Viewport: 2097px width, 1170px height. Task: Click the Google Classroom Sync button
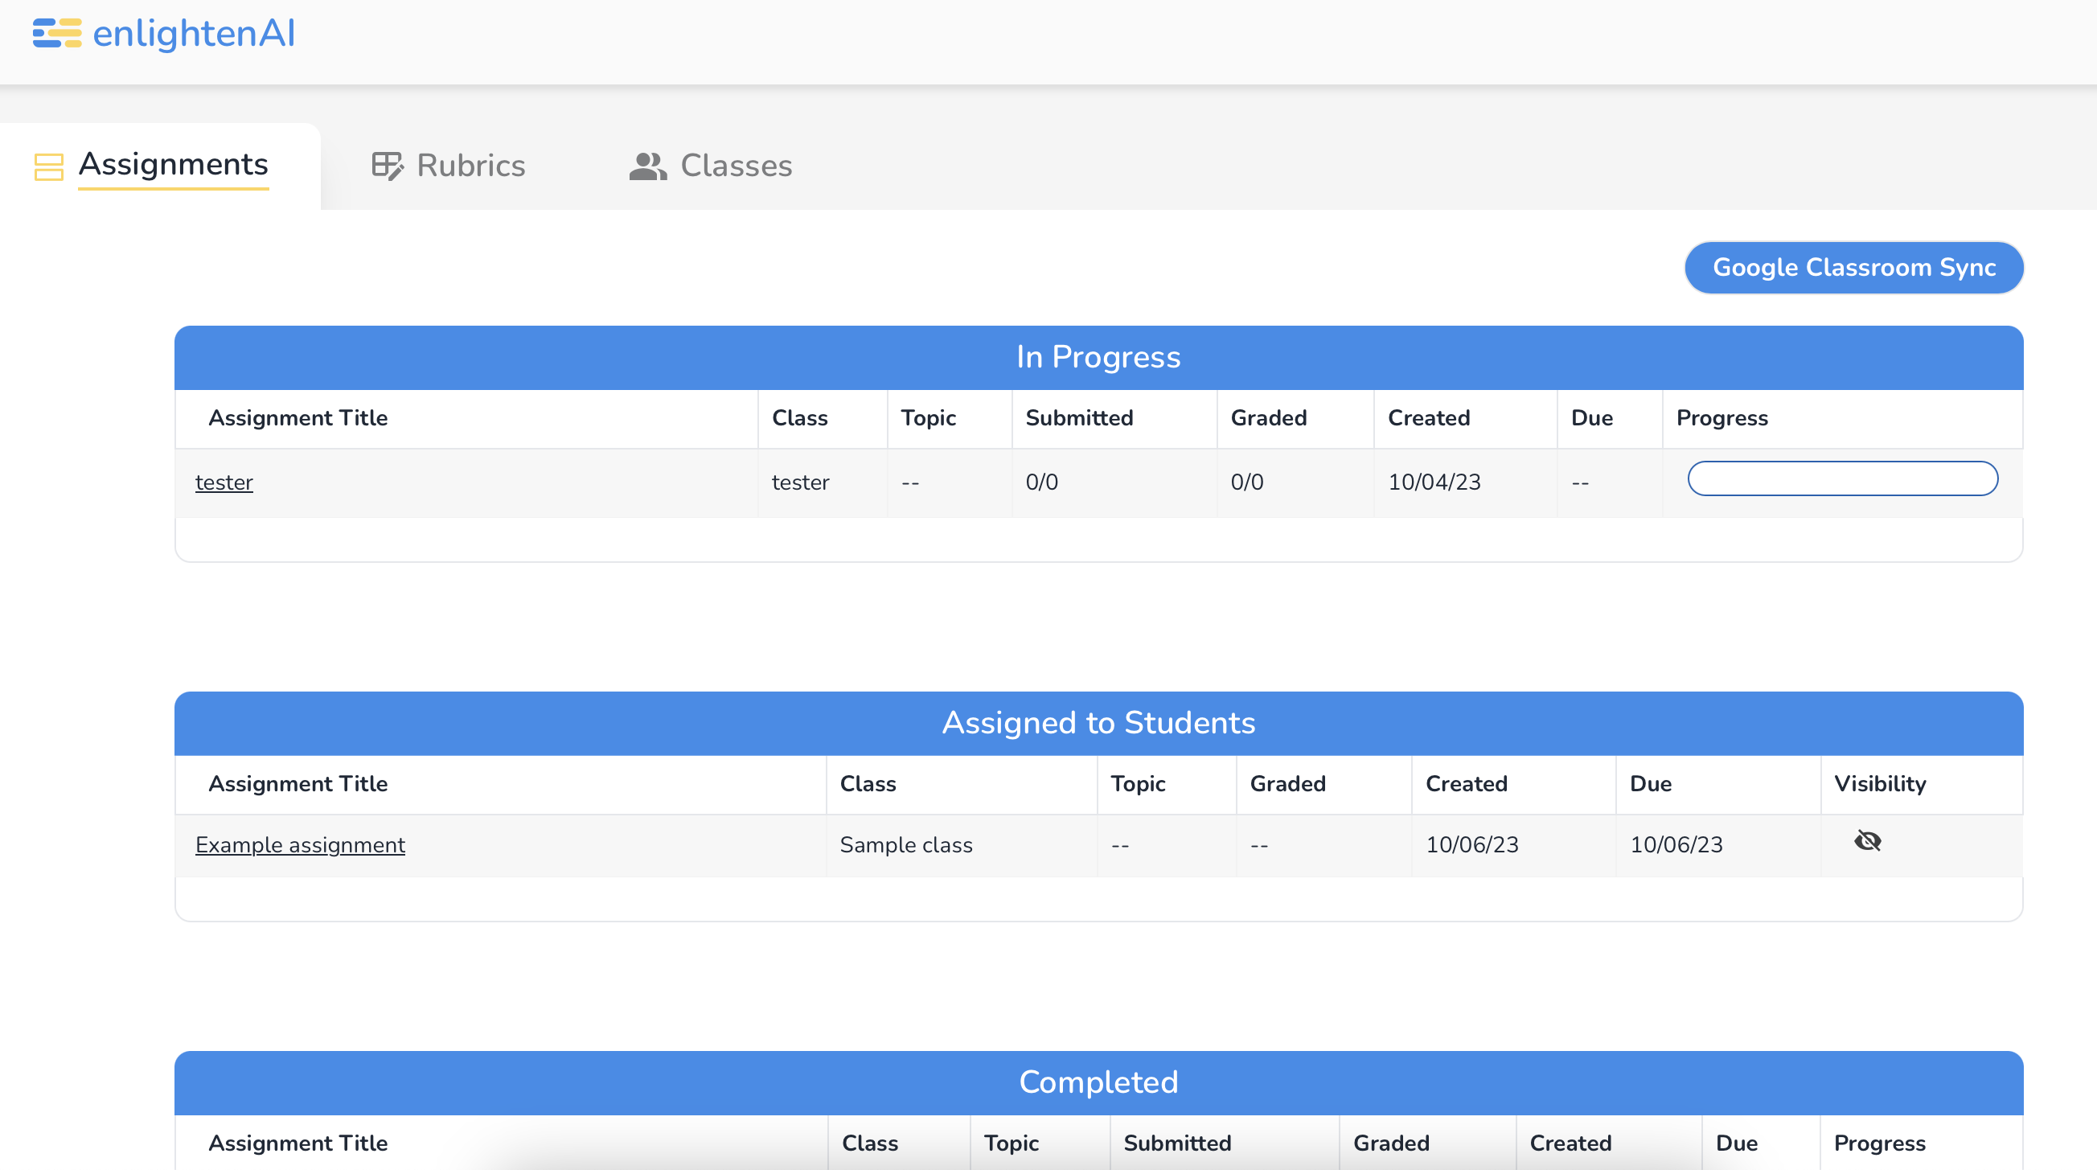coord(1853,268)
